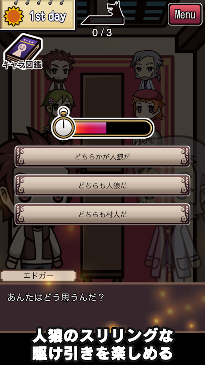Click the stopwatch icon on the timer
This screenshot has height=365, width=205.
(64, 126)
